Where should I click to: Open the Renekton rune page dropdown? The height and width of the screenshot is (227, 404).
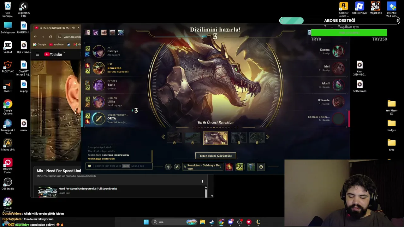tap(203, 167)
